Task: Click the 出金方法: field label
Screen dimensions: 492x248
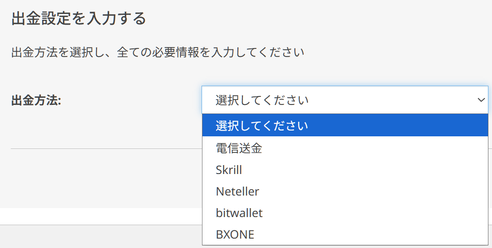Action: [x=36, y=100]
